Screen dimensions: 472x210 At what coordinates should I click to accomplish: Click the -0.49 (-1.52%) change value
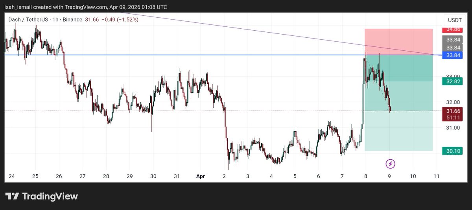119,19
